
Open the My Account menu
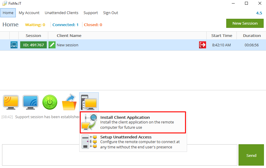(x=29, y=13)
